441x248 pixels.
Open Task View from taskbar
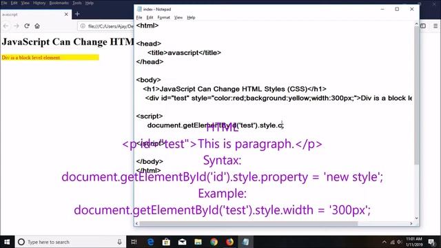[x=134, y=242]
